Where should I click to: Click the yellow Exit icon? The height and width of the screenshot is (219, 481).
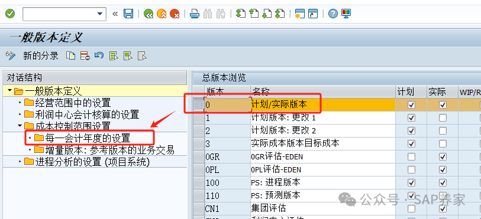coord(162,14)
